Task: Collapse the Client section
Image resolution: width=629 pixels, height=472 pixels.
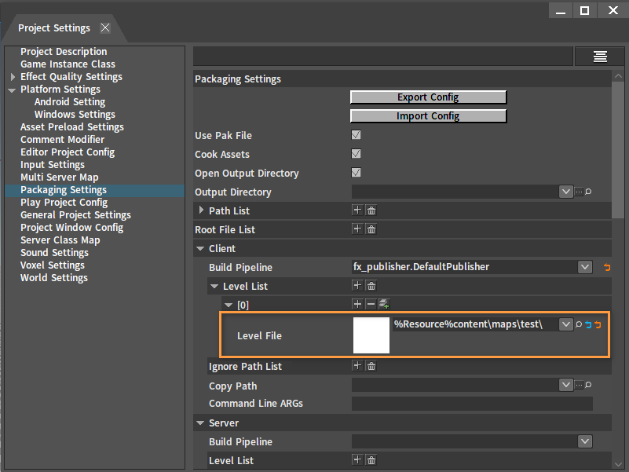Action: (200, 249)
